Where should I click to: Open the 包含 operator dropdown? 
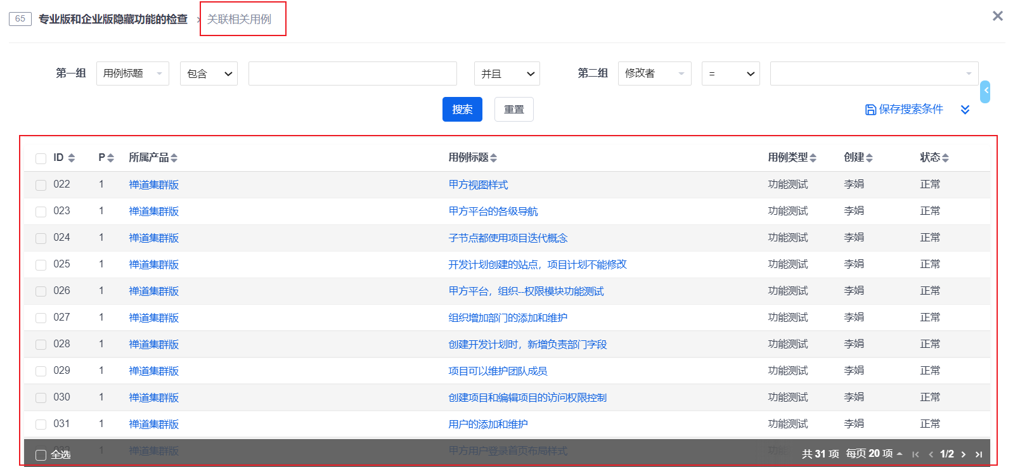click(209, 74)
